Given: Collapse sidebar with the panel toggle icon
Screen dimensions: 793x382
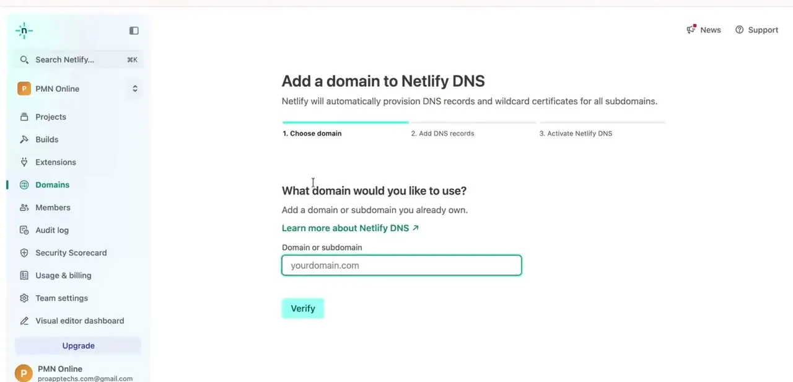Looking at the screenshot, I should (134, 30).
